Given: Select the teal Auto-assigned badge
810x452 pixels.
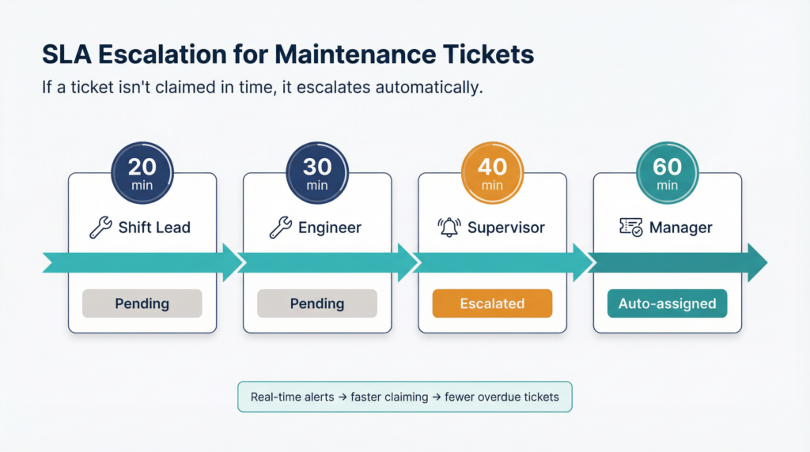Looking at the screenshot, I should [x=668, y=303].
